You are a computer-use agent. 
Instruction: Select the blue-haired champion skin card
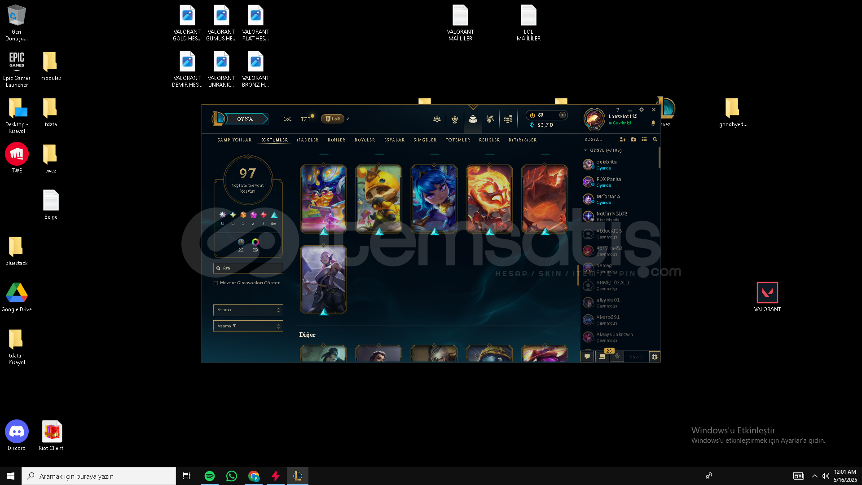click(x=434, y=198)
